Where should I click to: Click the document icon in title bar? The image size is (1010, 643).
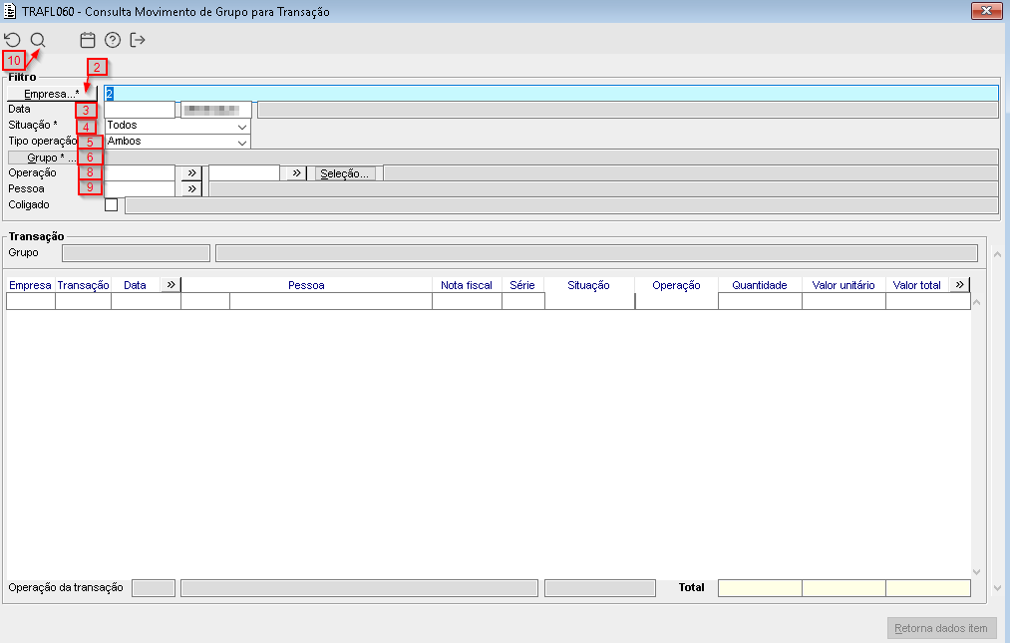[10, 11]
